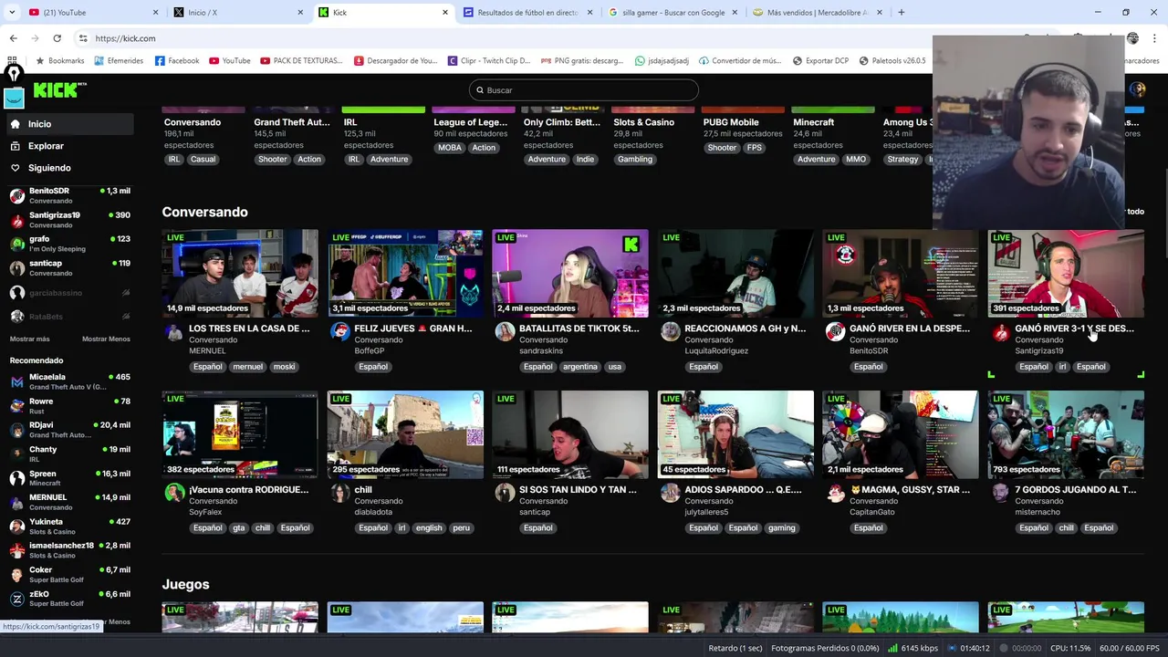Open Yukineta recommended channel avatar
Viewport: 1168px width, 657px height.
[x=16, y=527]
